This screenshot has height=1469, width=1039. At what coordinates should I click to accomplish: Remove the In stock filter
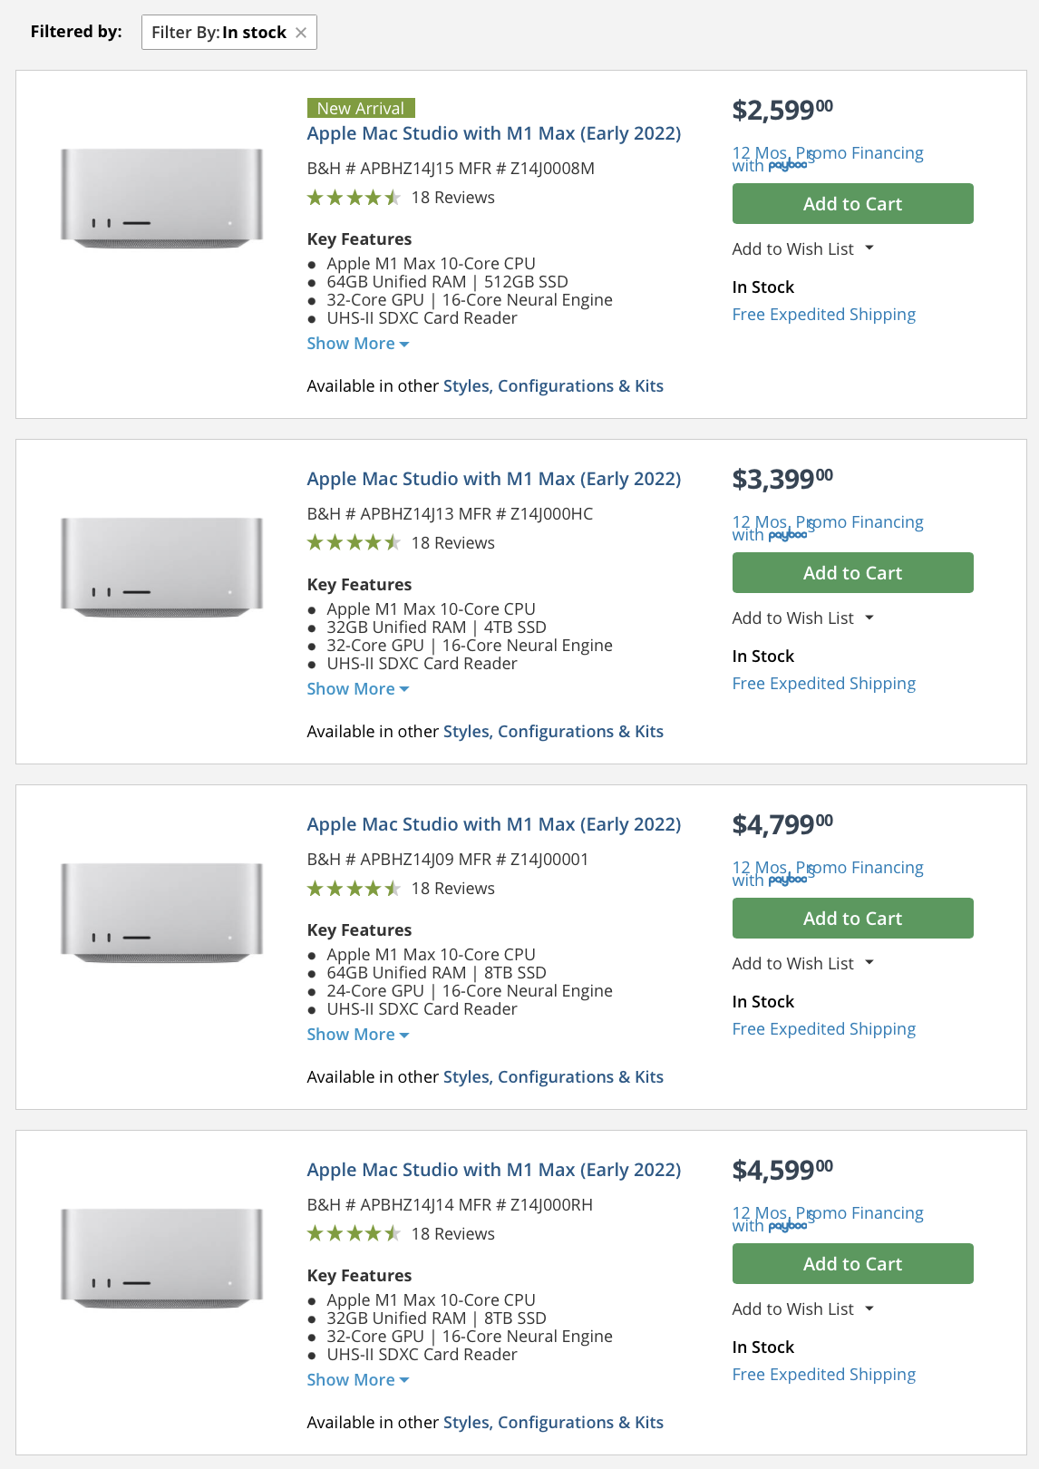(x=301, y=33)
